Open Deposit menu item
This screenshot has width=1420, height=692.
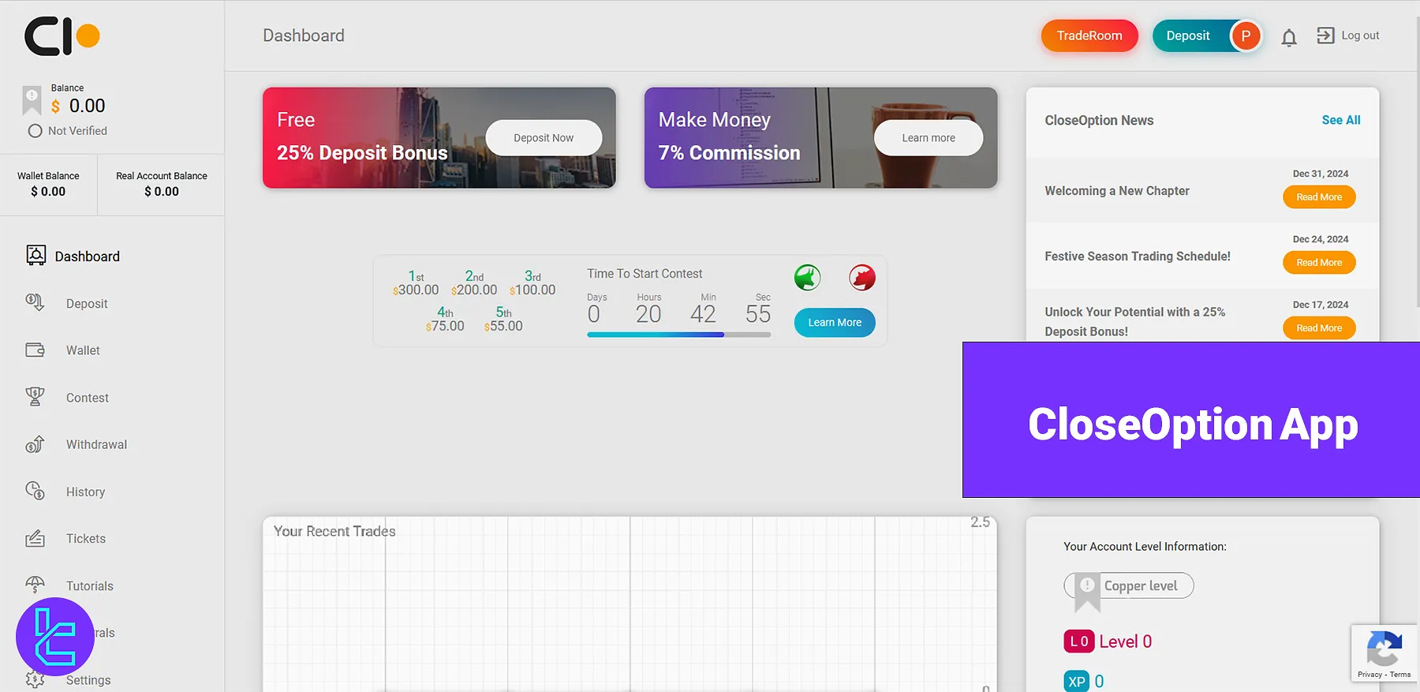[87, 304]
